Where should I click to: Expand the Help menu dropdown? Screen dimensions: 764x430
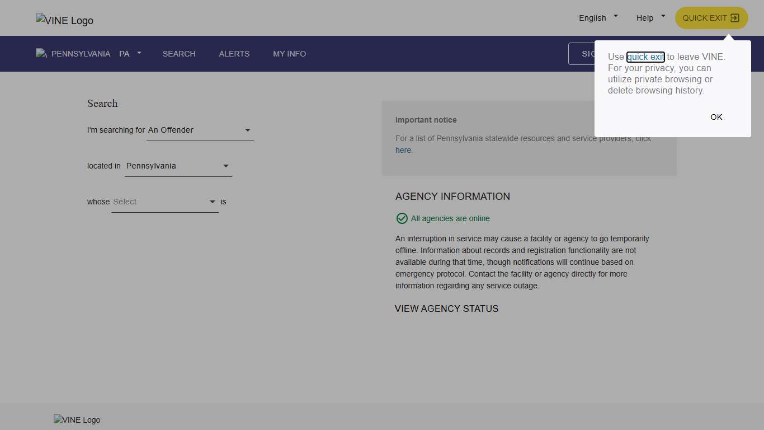click(650, 18)
